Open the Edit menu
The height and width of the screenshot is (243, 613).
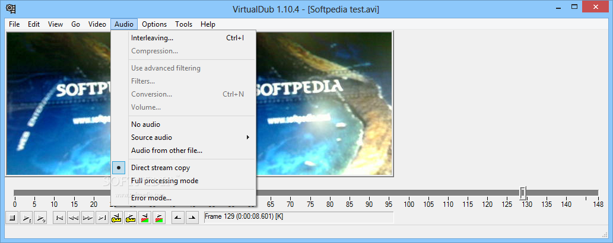34,24
